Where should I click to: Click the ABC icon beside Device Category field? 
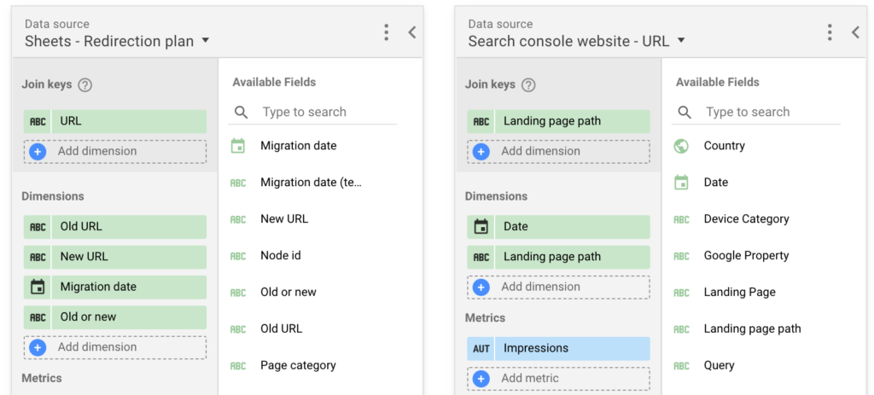pos(681,219)
